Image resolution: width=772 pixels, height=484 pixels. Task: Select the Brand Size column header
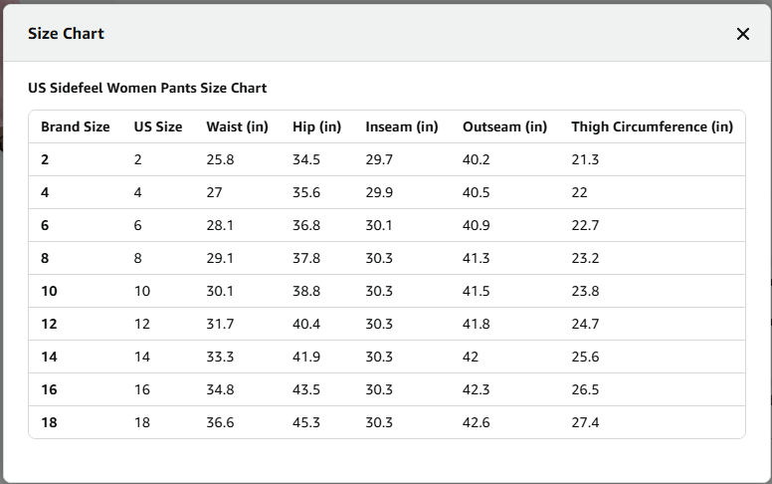(x=76, y=126)
